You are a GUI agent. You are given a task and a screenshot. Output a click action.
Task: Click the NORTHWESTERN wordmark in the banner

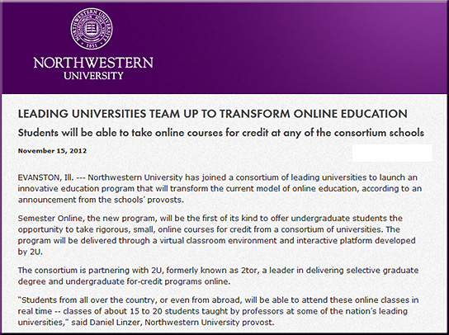click(x=93, y=63)
